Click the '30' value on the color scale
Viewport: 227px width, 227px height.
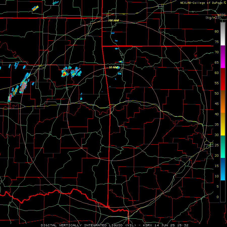(x=217, y=135)
